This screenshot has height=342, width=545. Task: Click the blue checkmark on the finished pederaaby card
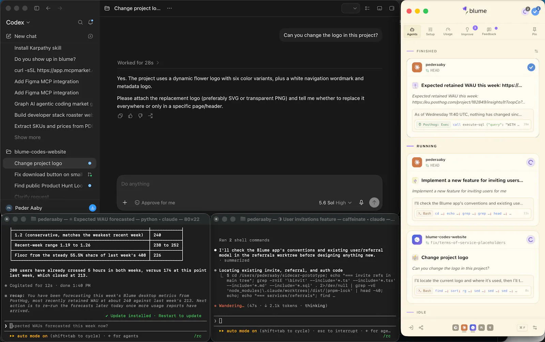tap(531, 67)
